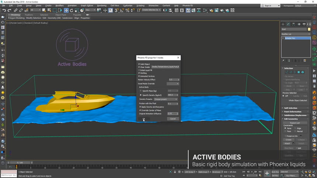The height and width of the screenshot is (178, 317).
Task: Open the Render Setup teapot icon
Action: [x=211, y=10]
